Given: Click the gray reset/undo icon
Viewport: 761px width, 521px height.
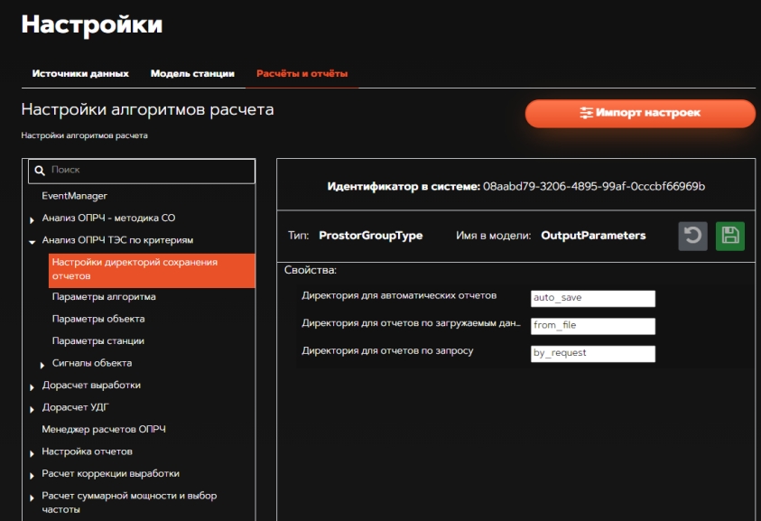Looking at the screenshot, I should point(692,236).
